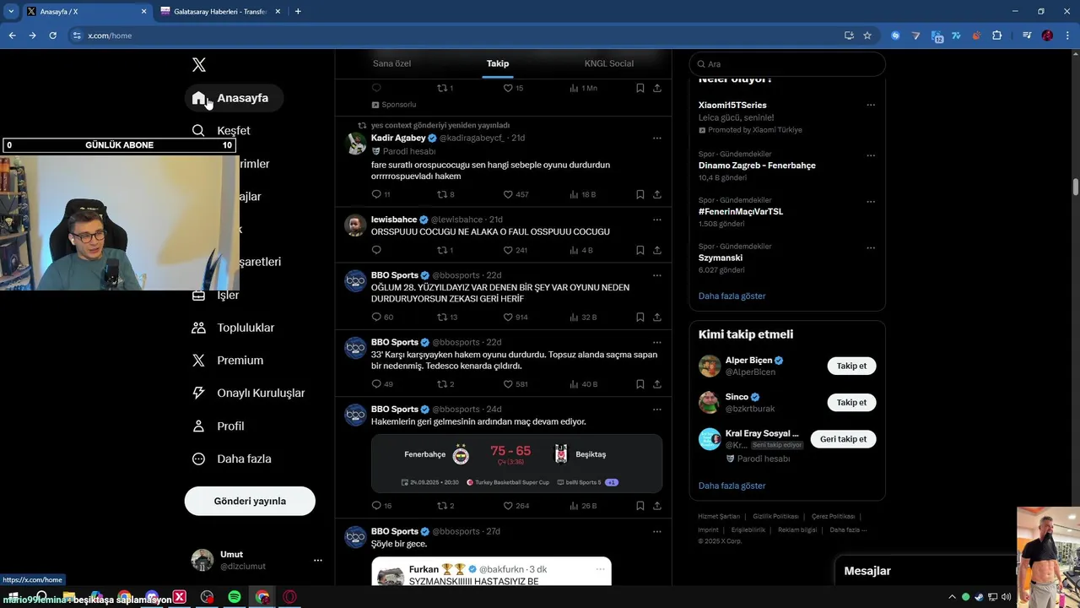1080x608 pixels.
Task: Reply to the Kadir Agabey post
Action: (376, 194)
